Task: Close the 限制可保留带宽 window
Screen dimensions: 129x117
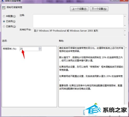Action: click(124, 1)
